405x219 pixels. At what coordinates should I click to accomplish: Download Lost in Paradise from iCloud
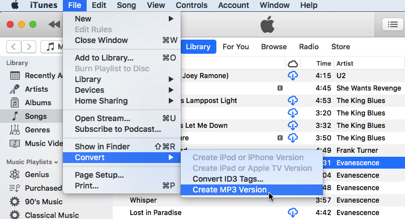point(293,213)
